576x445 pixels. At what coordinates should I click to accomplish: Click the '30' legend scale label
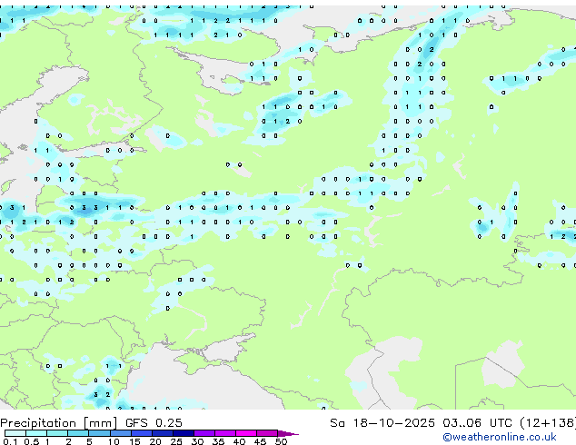click(x=197, y=441)
